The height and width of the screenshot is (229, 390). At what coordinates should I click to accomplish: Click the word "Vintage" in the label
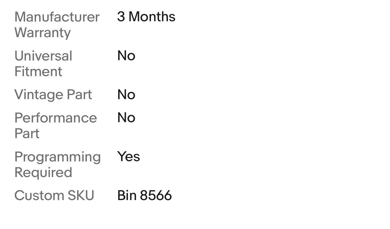(39, 95)
